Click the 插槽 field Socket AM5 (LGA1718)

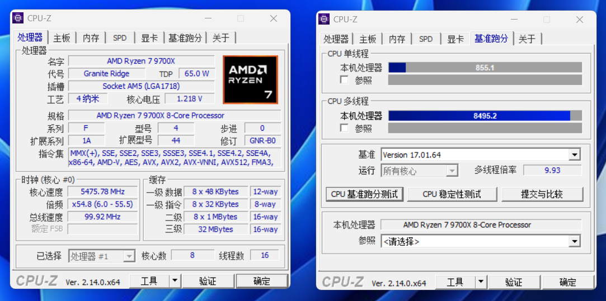(141, 86)
